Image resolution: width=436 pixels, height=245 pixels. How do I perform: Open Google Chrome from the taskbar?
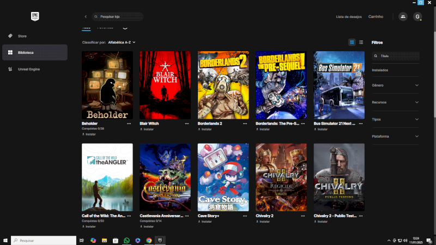(x=149, y=240)
